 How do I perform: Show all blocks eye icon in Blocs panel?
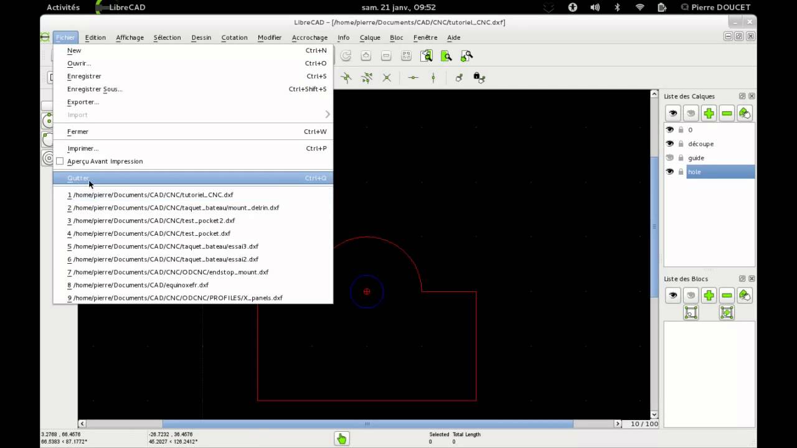672,296
